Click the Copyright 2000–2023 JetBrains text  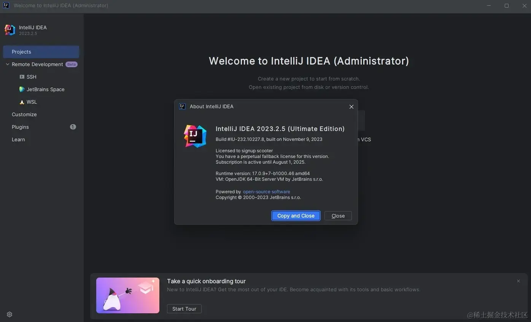click(x=258, y=197)
